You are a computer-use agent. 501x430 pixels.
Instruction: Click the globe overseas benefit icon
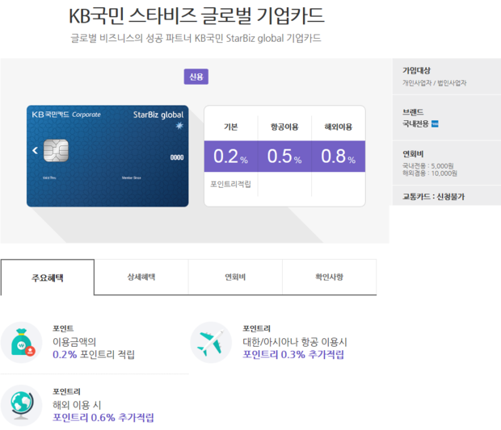tap(21, 406)
